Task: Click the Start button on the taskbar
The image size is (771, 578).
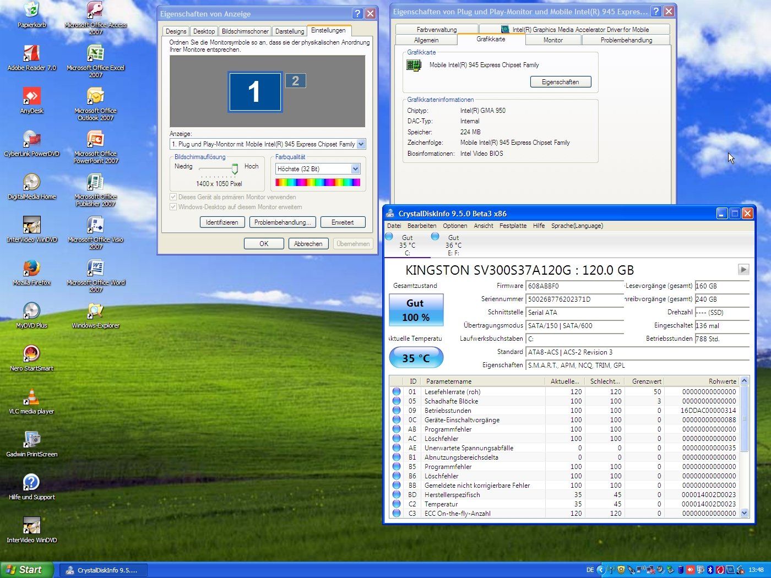Action: [x=26, y=570]
